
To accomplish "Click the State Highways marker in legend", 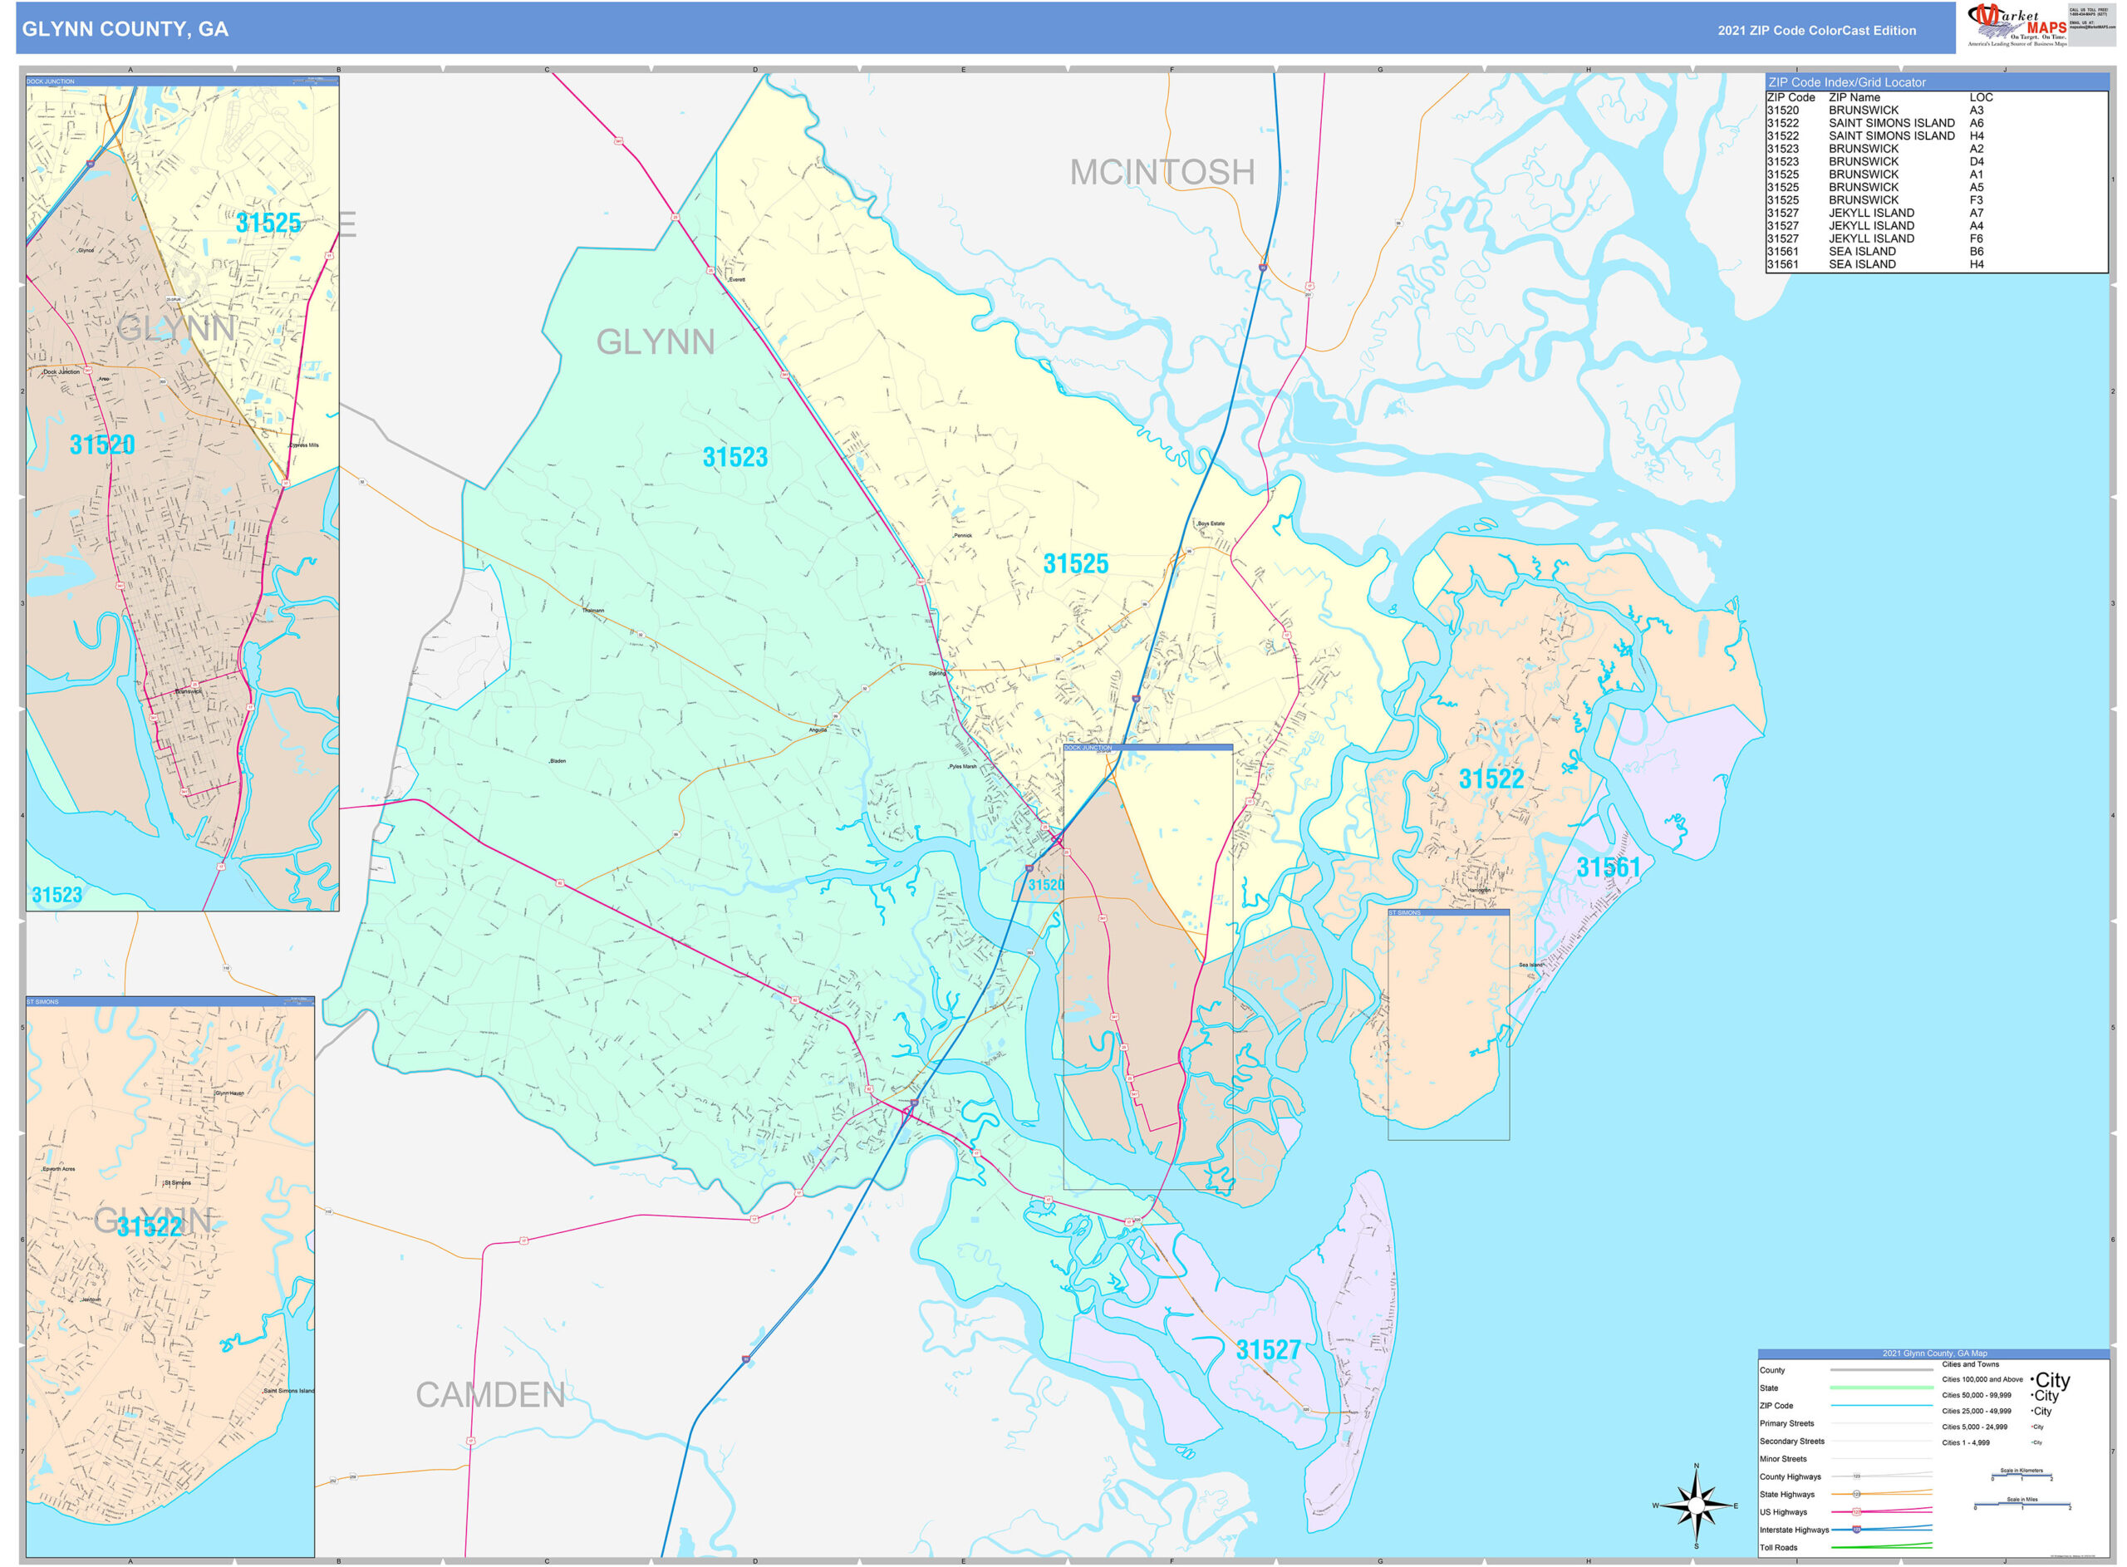I will [x=1856, y=1494].
